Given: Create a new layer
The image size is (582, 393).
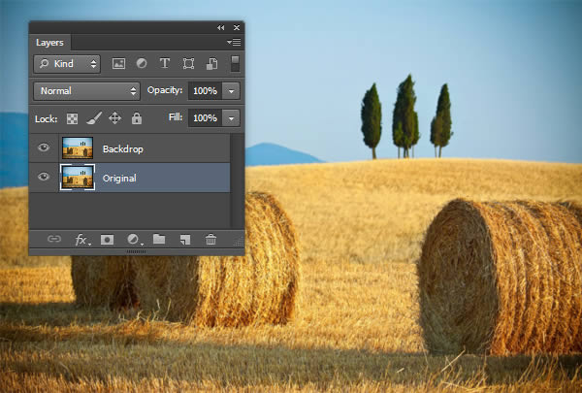Looking at the screenshot, I should pyautogui.click(x=185, y=240).
